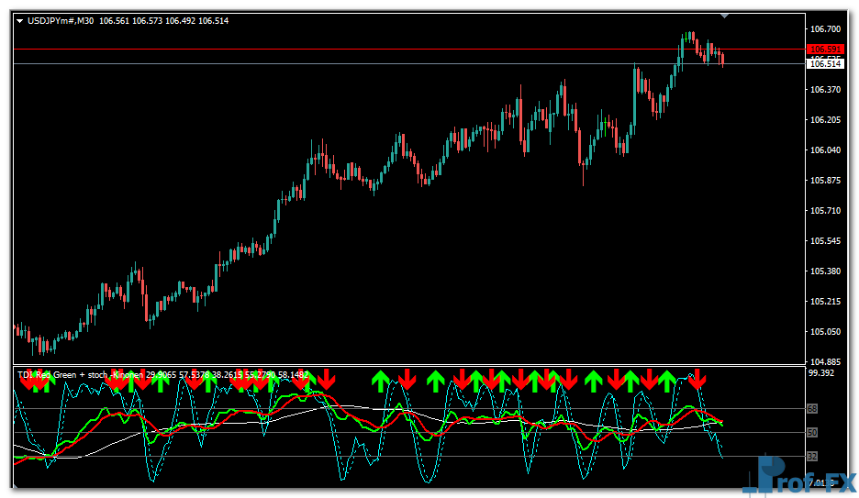
Task: Select the rightmost red down arrow signal
Action: (697, 378)
